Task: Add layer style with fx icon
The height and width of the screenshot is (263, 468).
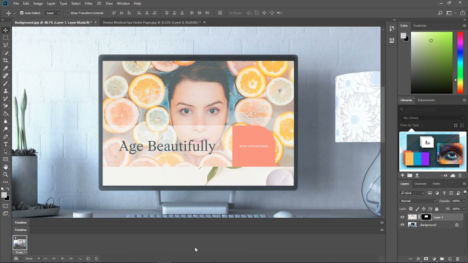Action: pos(418,259)
